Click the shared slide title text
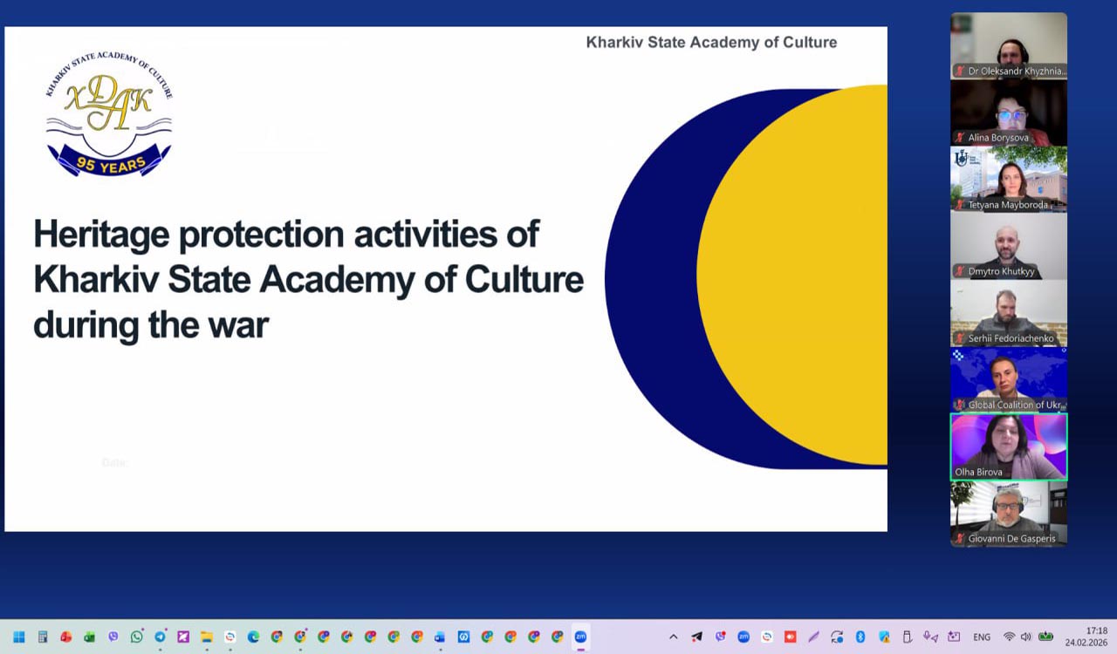This screenshot has width=1117, height=654. (x=307, y=280)
